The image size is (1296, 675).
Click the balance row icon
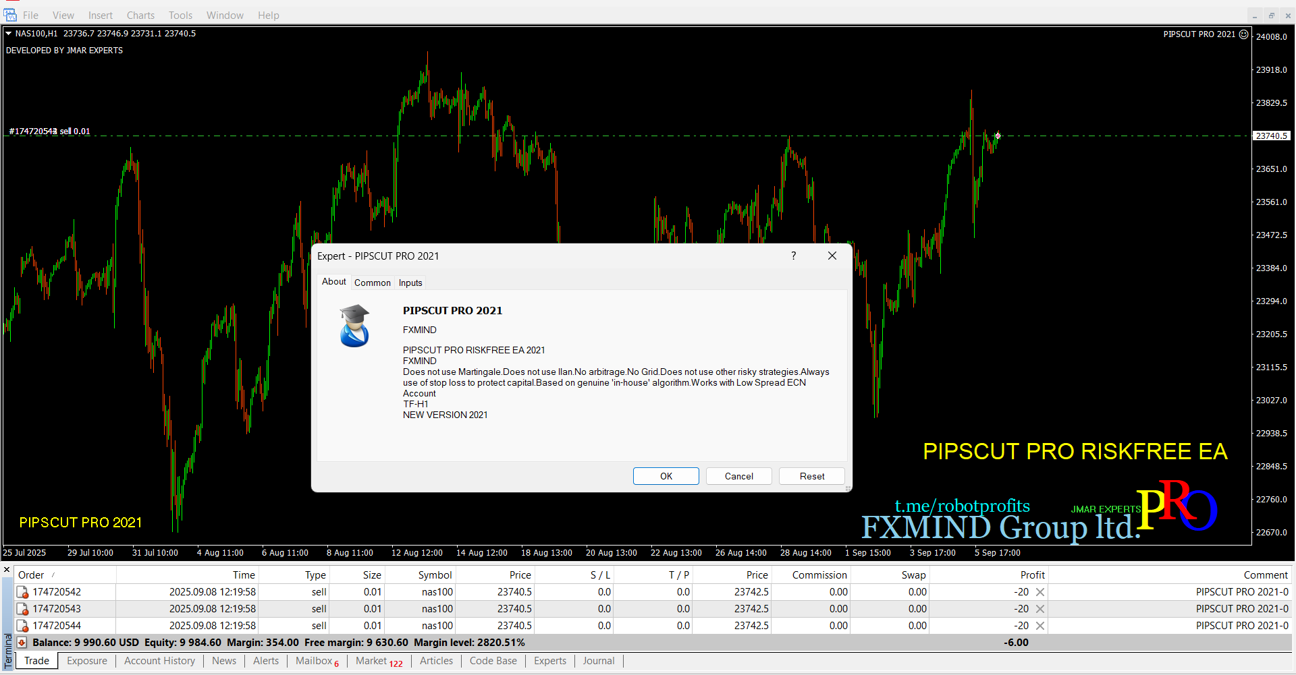(22, 643)
